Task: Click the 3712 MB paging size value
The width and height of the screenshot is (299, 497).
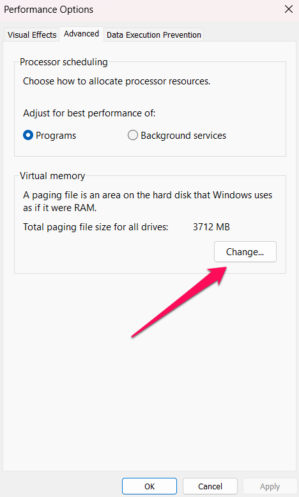Action: point(211,227)
